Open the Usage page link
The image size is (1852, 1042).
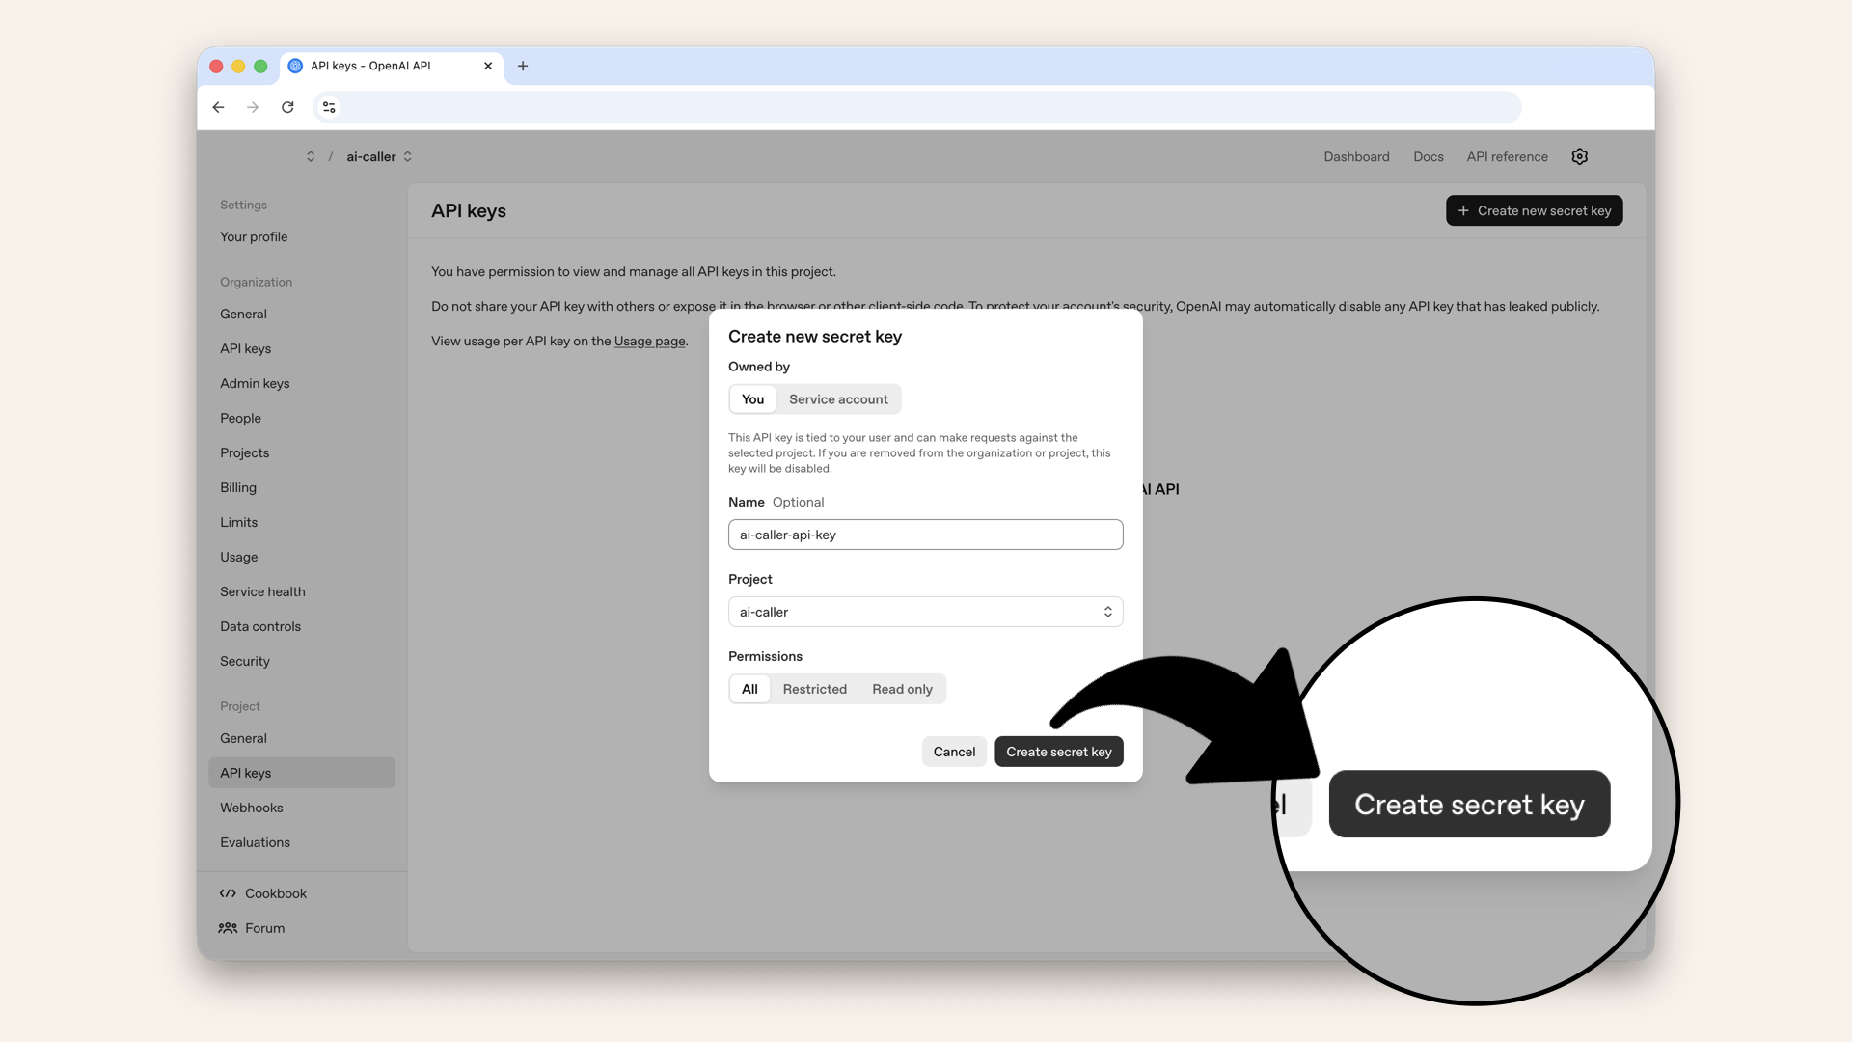[648, 341]
